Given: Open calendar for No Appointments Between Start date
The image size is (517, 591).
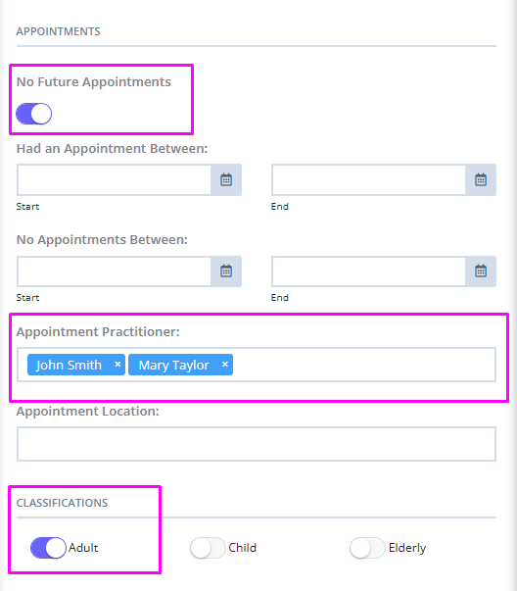Looking at the screenshot, I should 226,271.
